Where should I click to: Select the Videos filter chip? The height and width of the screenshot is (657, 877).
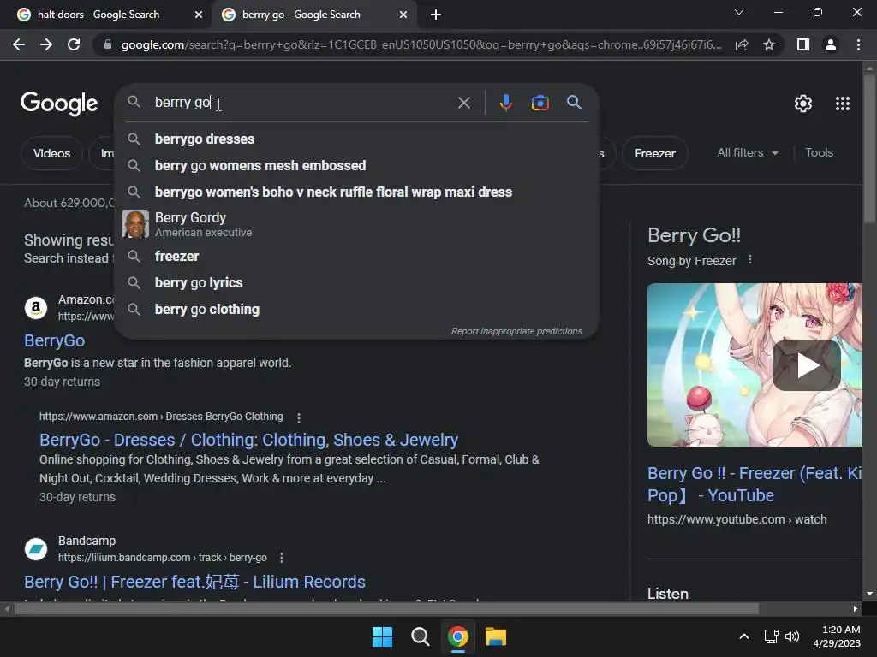point(51,153)
